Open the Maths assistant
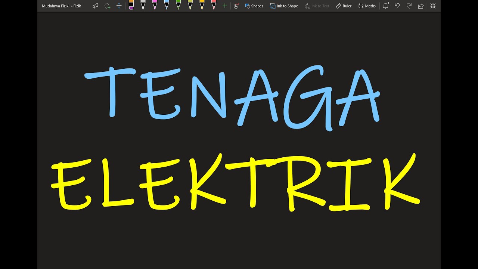Image resolution: width=478 pixels, height=269 pixels. 367,6
